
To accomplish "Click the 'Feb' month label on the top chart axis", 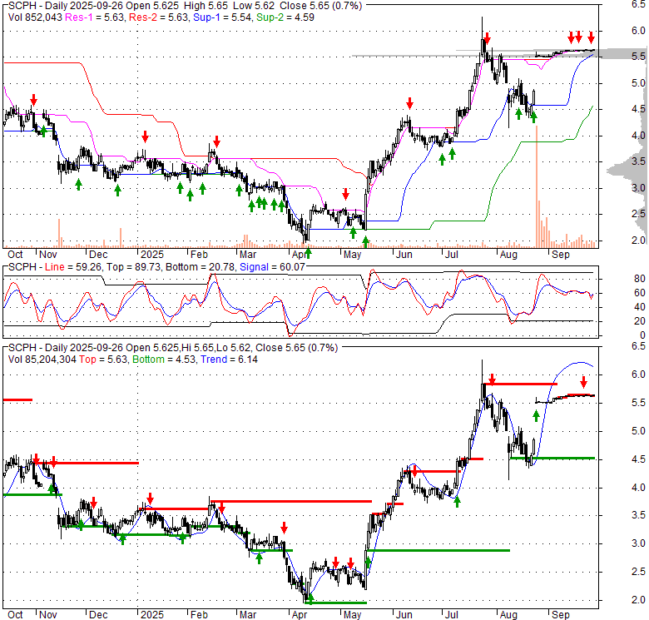I will click(x=199, y=254).
